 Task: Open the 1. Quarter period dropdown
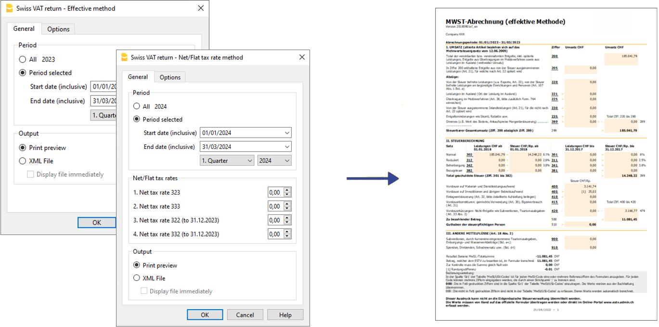pos(227,160)
